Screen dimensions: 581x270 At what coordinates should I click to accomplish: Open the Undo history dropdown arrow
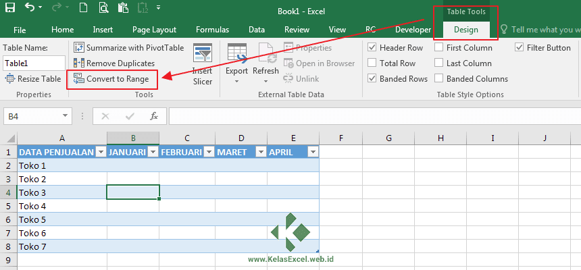click(40, 8)
